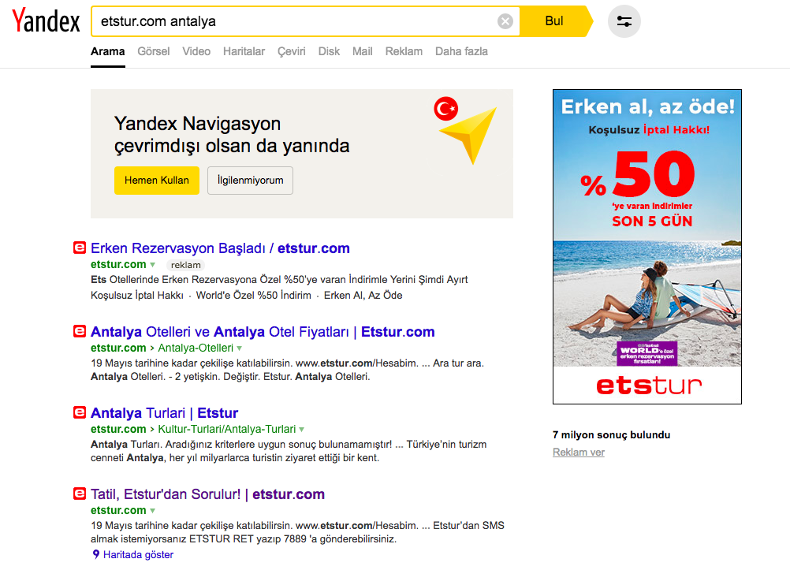Open the Yandex logo home link
The image size is (790, 570).
(x=46, y=20)
